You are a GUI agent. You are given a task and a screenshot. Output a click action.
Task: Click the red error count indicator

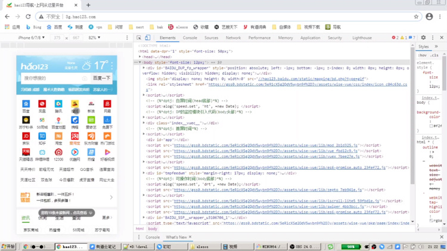[395, 38]
